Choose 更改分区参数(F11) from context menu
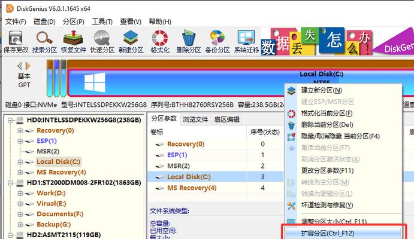 [x=343, y=170]
